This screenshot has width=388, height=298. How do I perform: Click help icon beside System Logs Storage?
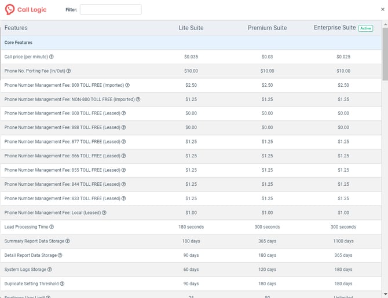50,270
